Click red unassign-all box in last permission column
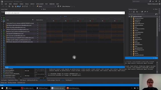This screenshot has width=161, height=90. 117,21
